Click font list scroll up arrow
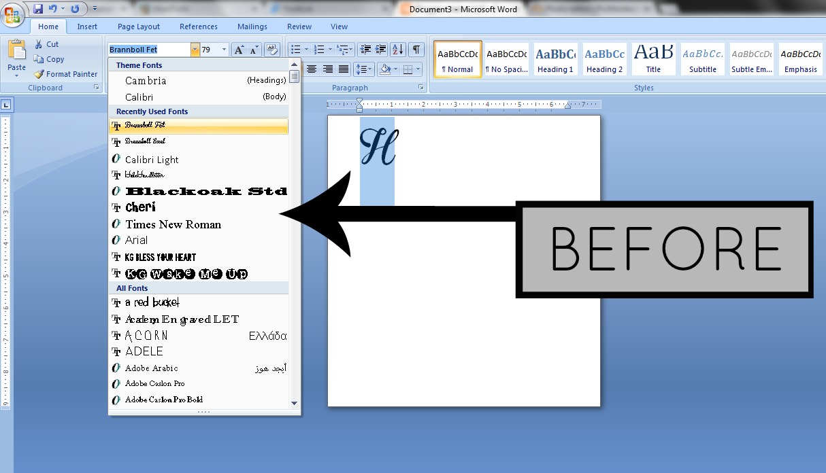This screenshot has height=473, width=826. 295,65
